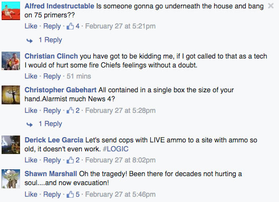Click thumbs-up icon on Alfred Indestructable's comment
The image size is (279, 202).
point(70,26)
